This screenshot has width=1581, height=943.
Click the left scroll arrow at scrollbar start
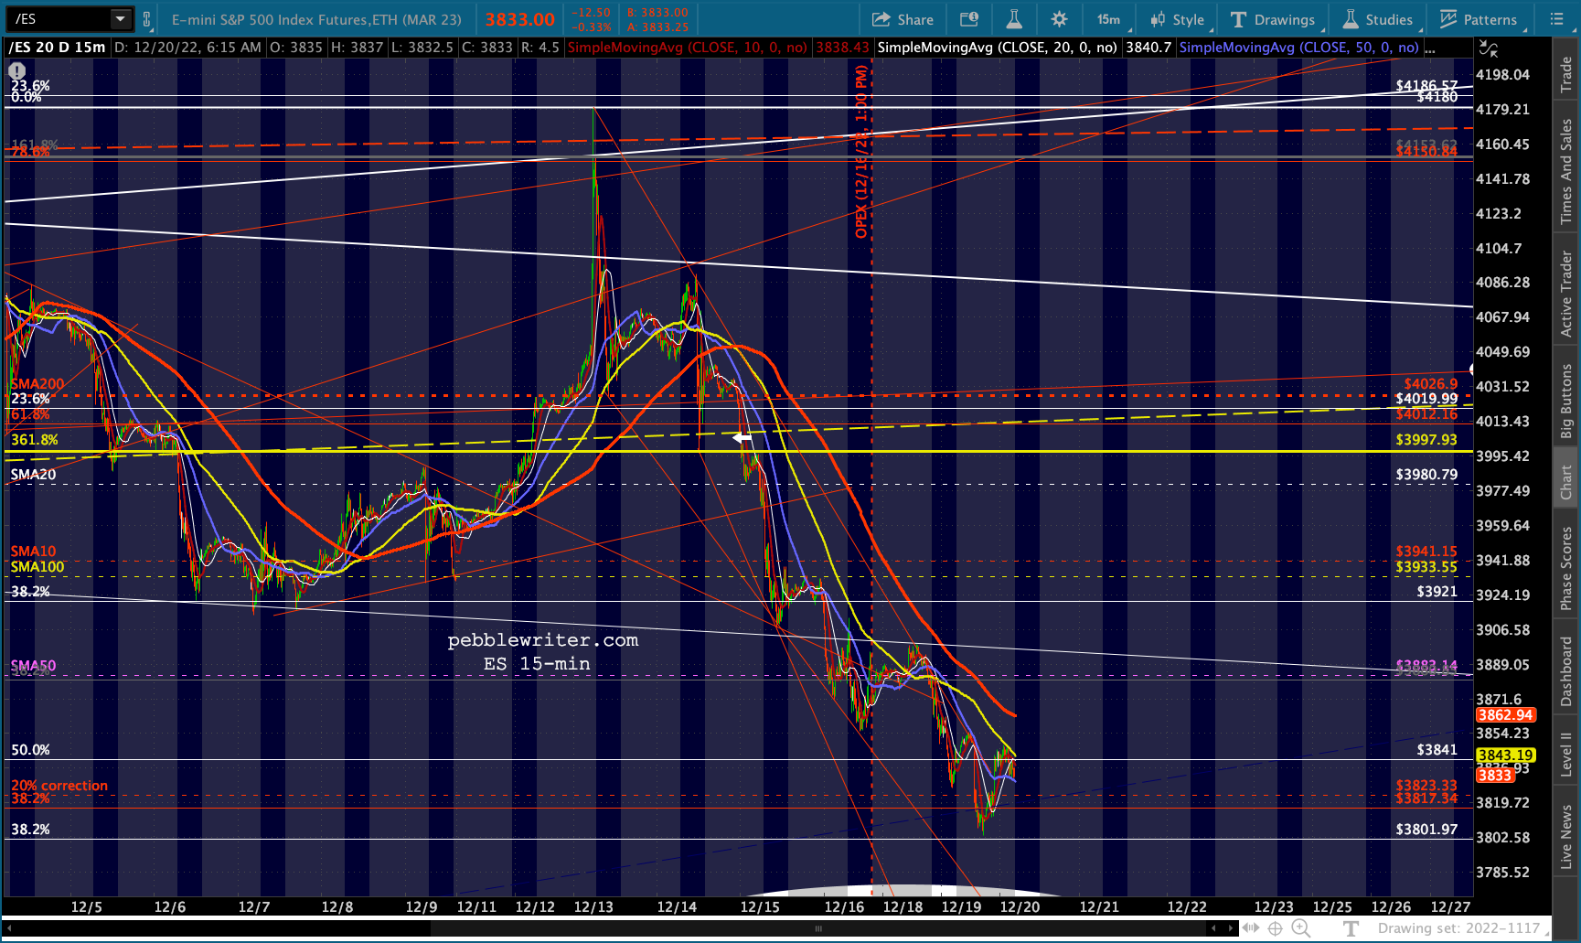(x=8, y=928)
